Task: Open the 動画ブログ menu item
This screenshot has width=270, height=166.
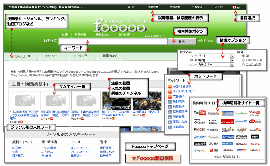Action: click(x=109, y=56)
